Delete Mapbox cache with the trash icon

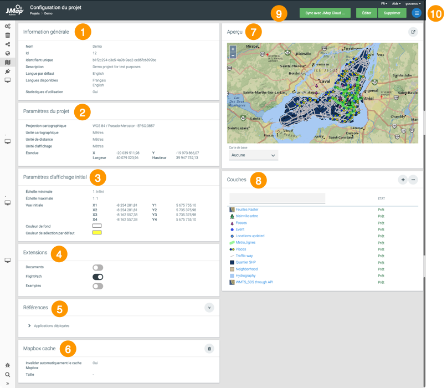[209, 349]
